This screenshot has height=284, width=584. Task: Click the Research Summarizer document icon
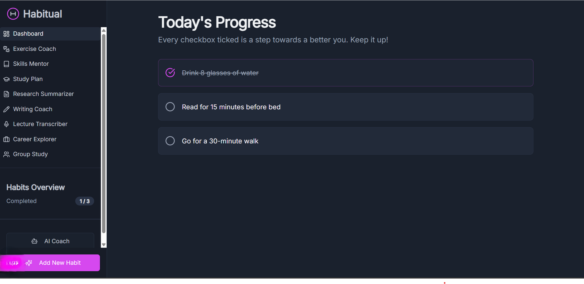(x=6, y=94)
